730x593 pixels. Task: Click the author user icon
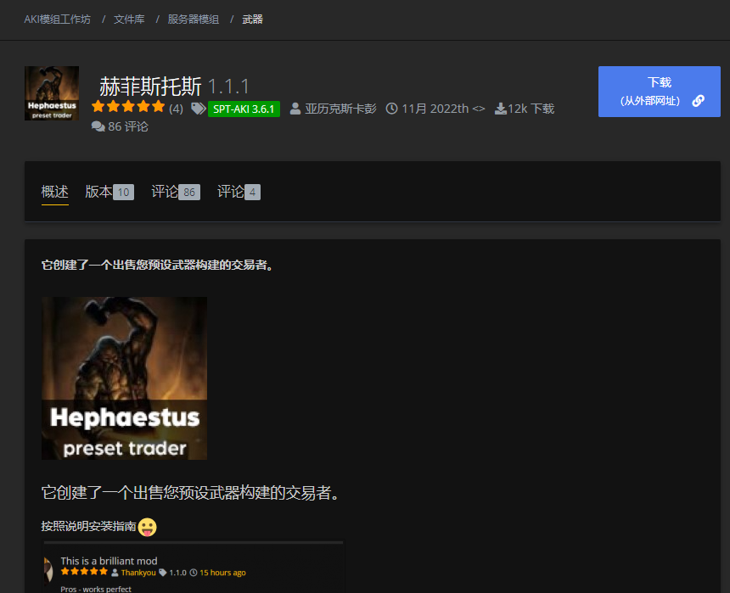(x=295, y=109)
